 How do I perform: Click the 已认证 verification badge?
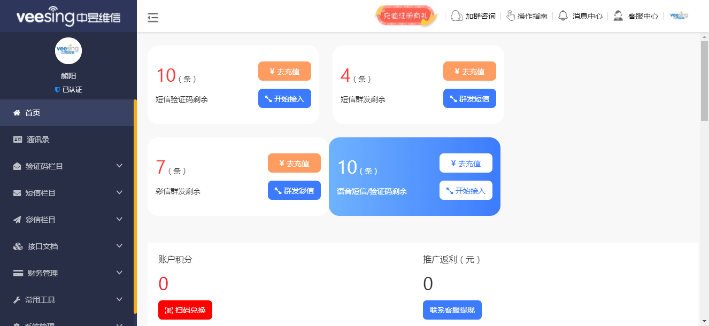(x=68, y=89)
